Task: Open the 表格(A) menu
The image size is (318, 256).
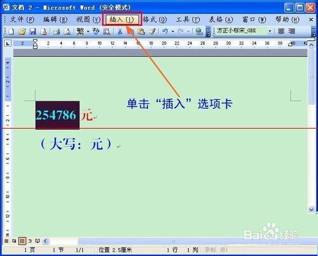Action: coord(221,20)
